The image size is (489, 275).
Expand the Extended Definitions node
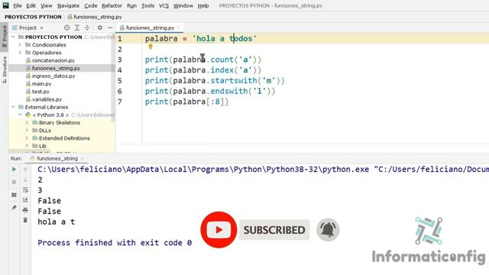(x=27, y=138)
